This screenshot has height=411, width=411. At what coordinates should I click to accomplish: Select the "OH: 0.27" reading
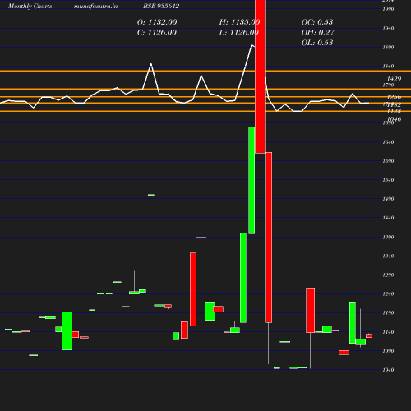[x=318, y=32]
